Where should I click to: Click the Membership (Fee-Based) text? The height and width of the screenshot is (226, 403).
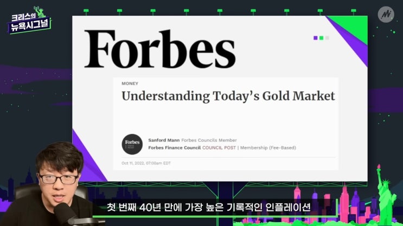pos(268,148)
